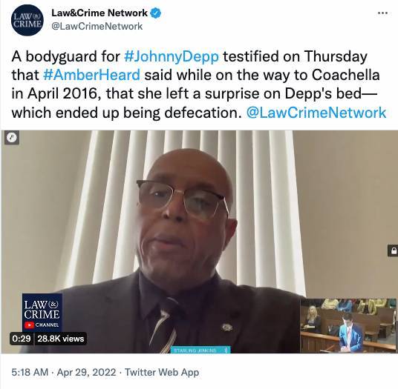398x389 pixels.
Task: Click the small round icon in the video corner
Action: [12, 138]
